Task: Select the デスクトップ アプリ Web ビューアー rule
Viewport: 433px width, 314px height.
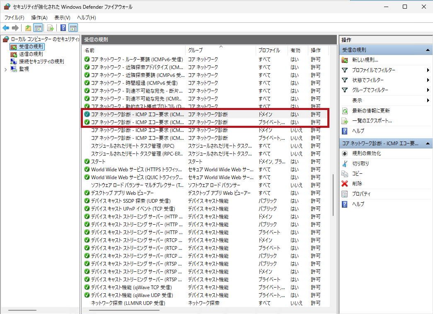Action: coord(206,193)
